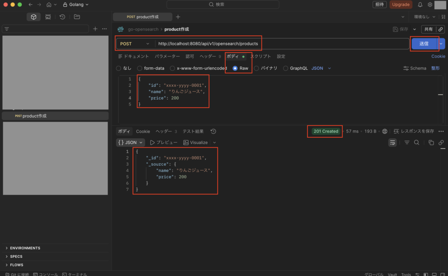This screenshot has width=448, height=276.
Task: Open the Collections icon in sidebar header
Action: click(x=33, y=17)
